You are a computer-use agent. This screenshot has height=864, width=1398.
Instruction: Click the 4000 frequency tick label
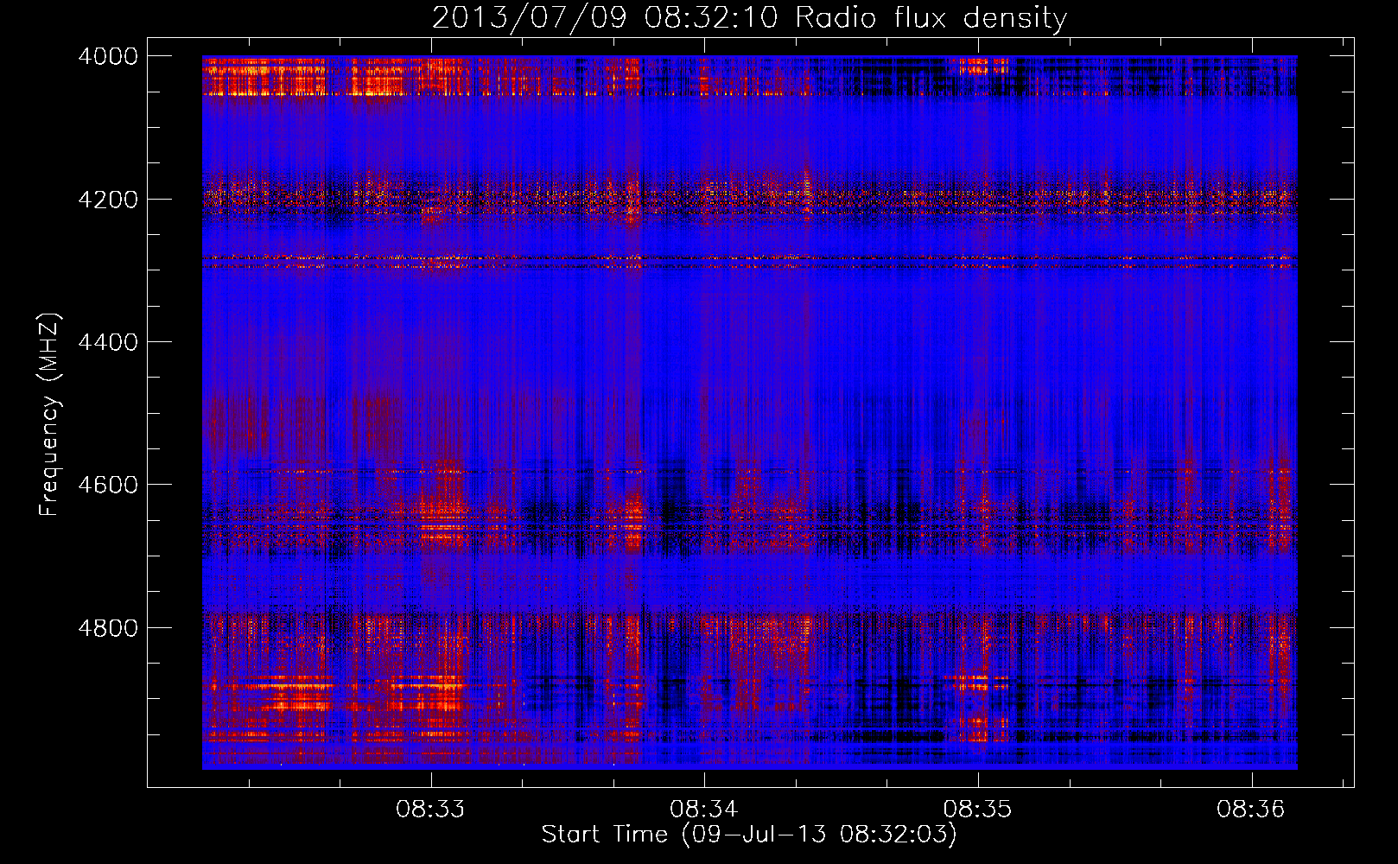click(108, 56)
